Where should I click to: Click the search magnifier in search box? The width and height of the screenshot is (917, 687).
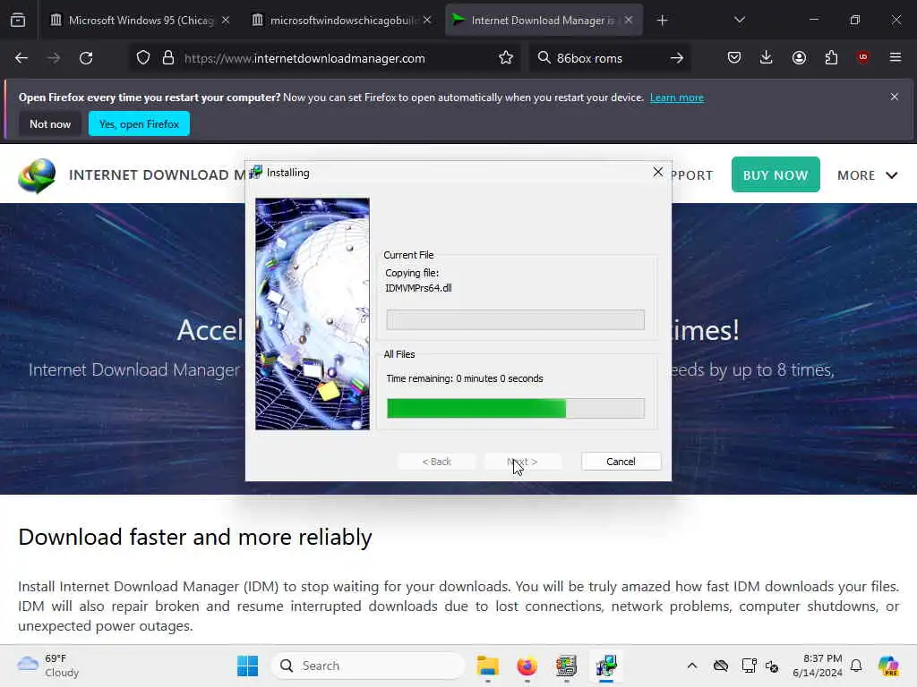pyautogui.click(x=544, y=58)
